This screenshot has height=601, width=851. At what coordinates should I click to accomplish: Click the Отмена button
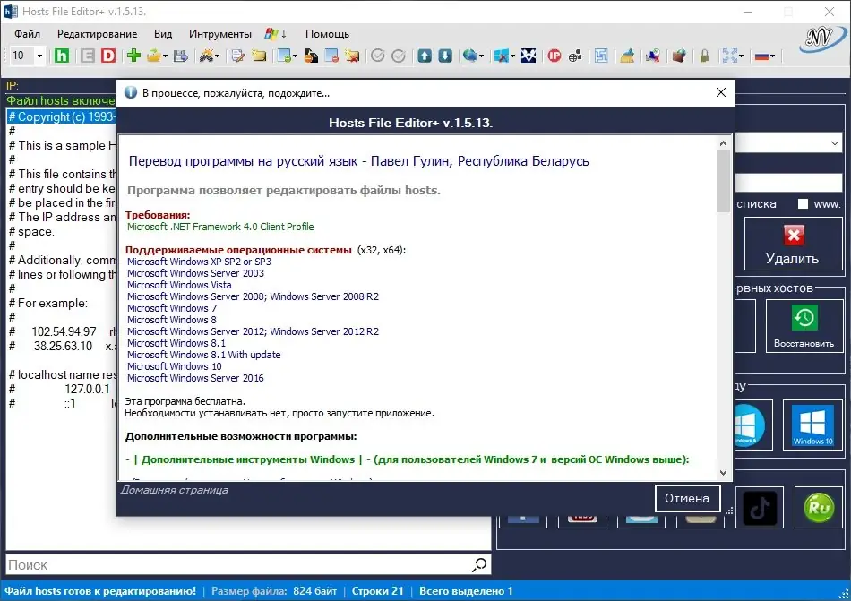[x=687, y=498]
